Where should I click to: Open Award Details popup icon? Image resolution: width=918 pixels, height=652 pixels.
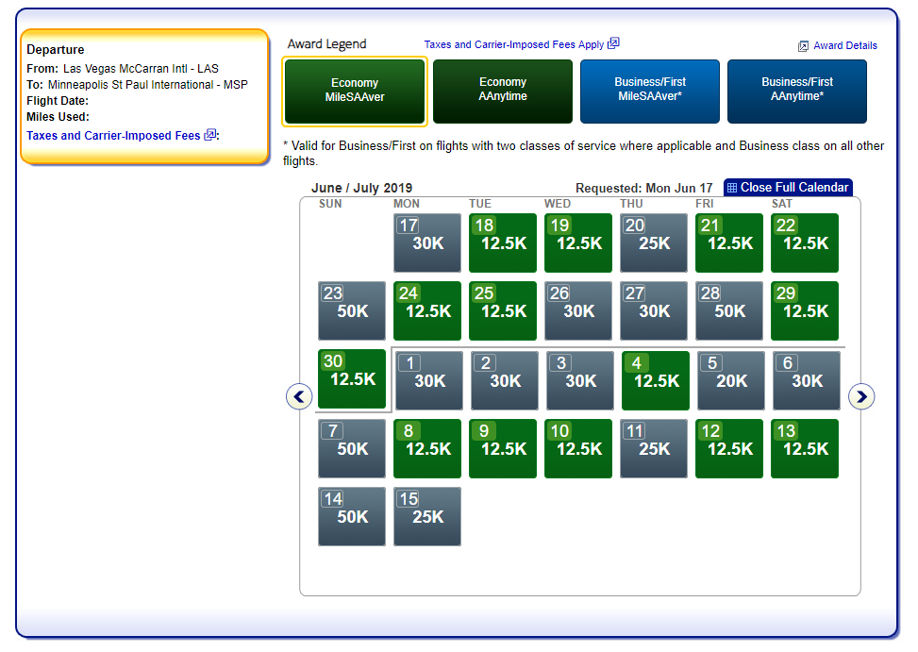click(x=804, y=45)
